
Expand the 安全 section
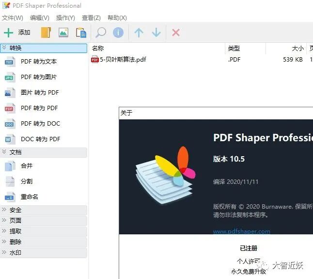[x=44, y=210]
